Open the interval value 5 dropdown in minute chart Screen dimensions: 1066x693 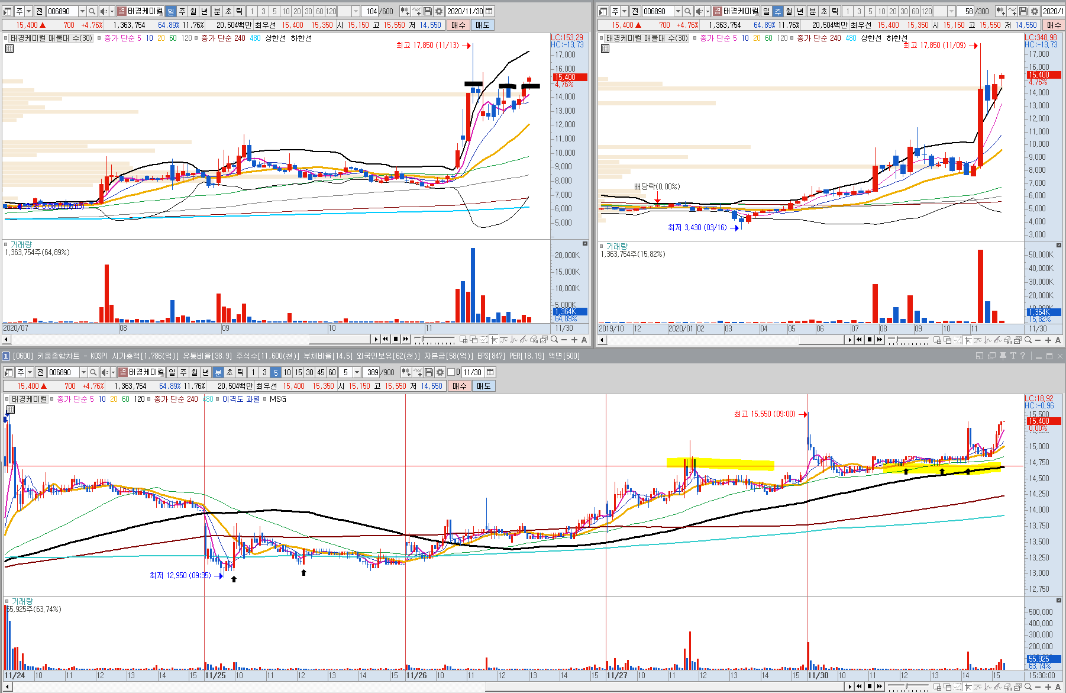357,372
